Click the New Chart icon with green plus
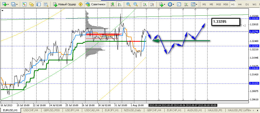Image resolution: width=260 pixels, height=113 pixels. pyautogui.click(x=4, y=4)
